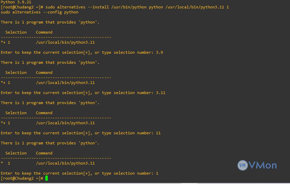Click the final entered selection number 1
The image size is (290, 184).
[x=157, y=173]
